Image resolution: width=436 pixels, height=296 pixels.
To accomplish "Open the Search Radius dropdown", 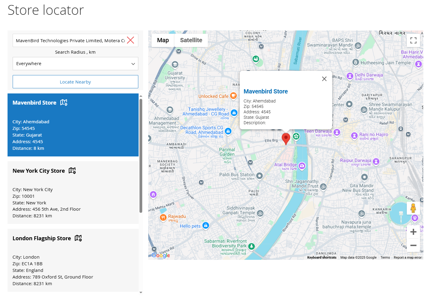I will point(75,64).
